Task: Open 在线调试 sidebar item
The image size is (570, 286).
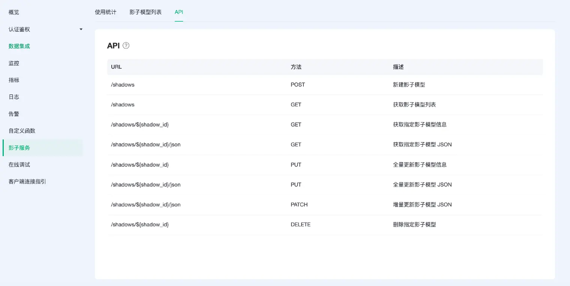Action: (x=19, y=164)
